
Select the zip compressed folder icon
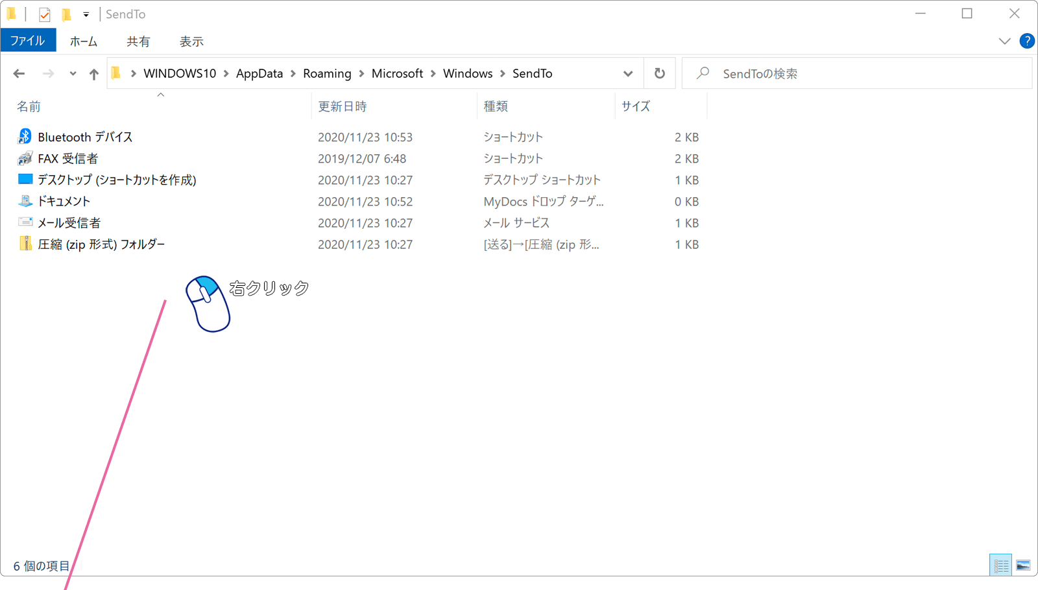(x=25, y=244)
